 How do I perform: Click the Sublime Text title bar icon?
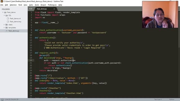(2, 1)
